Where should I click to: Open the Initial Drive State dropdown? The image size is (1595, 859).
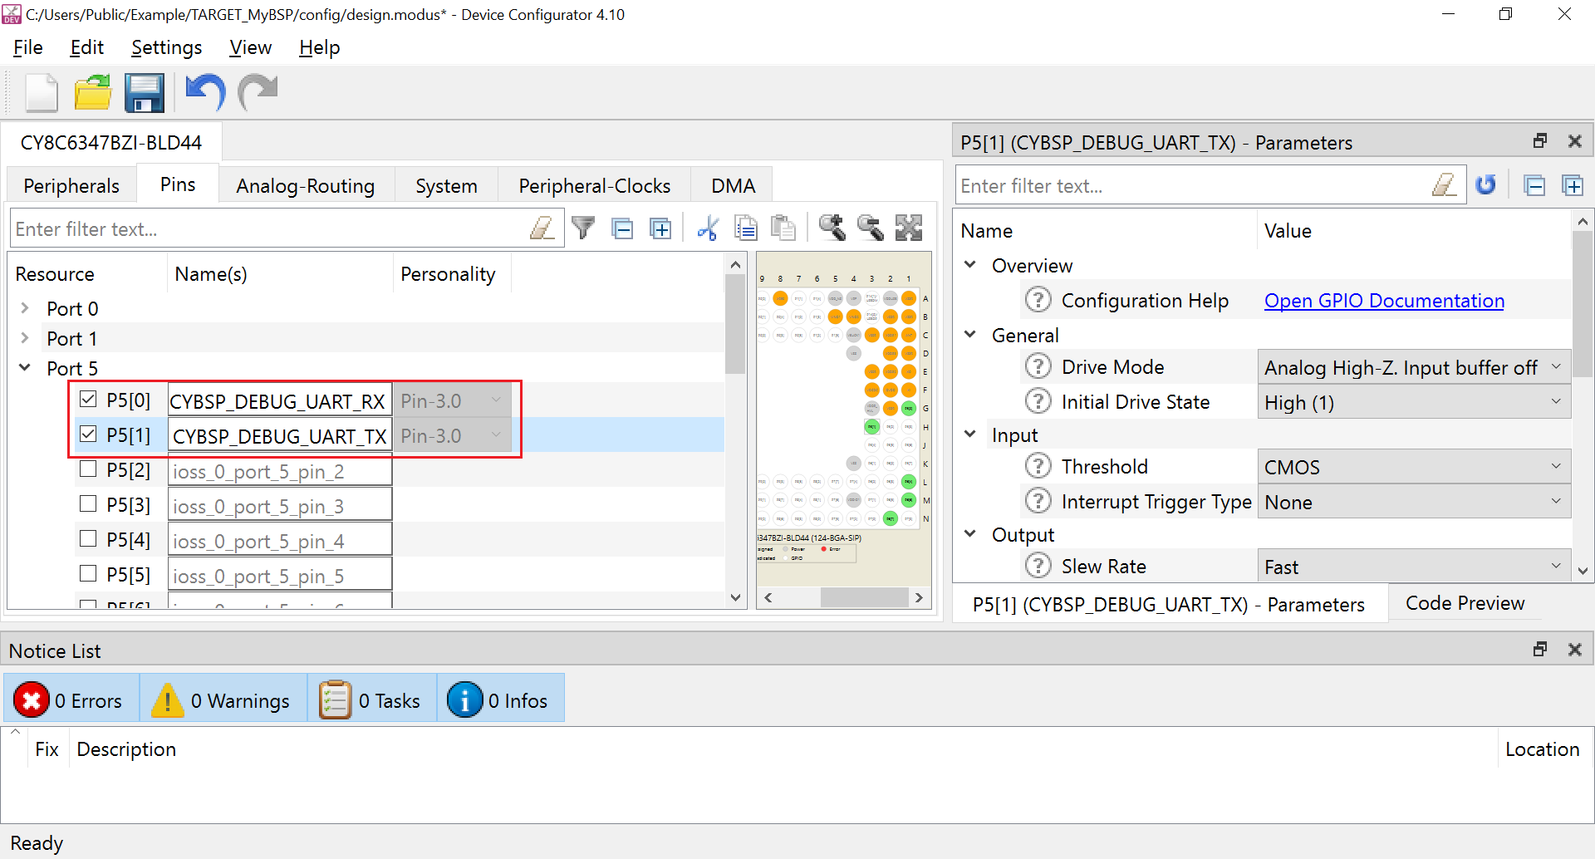click(1414, 402)
